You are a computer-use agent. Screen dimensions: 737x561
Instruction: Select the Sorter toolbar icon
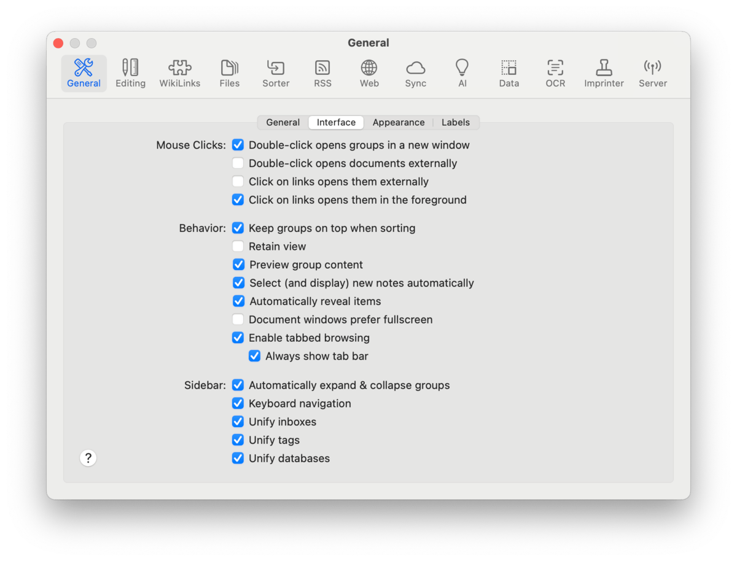click(x=276, y=73)
